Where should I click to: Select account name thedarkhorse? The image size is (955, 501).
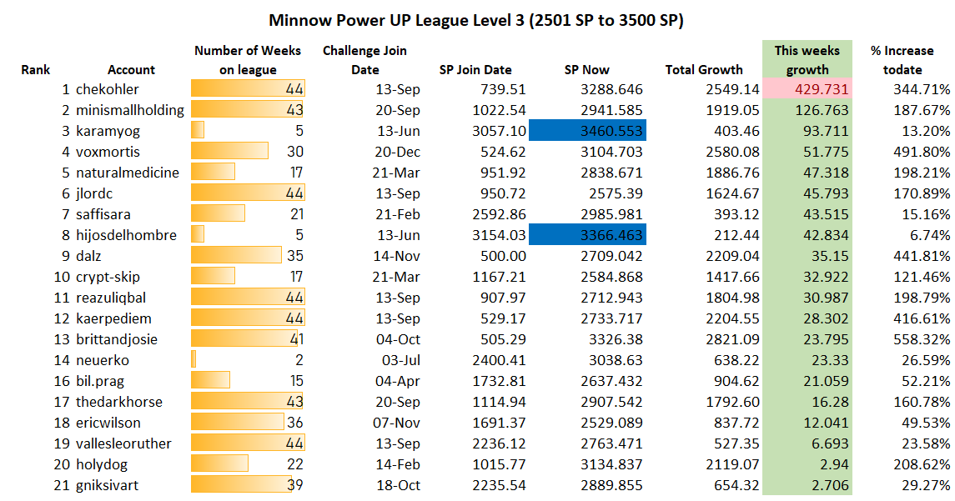(118, 402)
